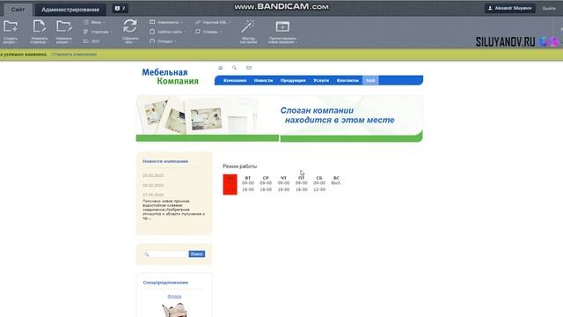The image size is (563, 317).
Task: Click the Edit page document icon
Action: click(x=39, y=26)
